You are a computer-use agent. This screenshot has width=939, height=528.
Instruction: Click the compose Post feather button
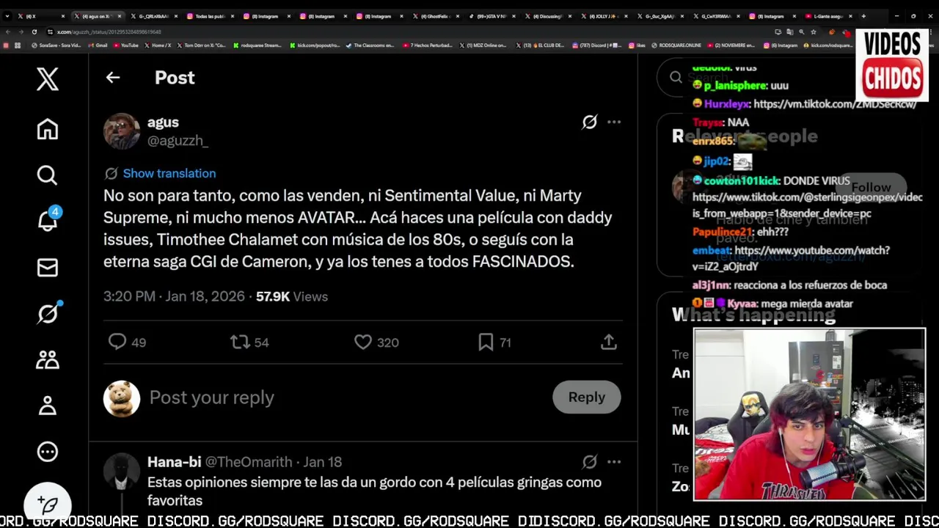[x=48, y=505]
